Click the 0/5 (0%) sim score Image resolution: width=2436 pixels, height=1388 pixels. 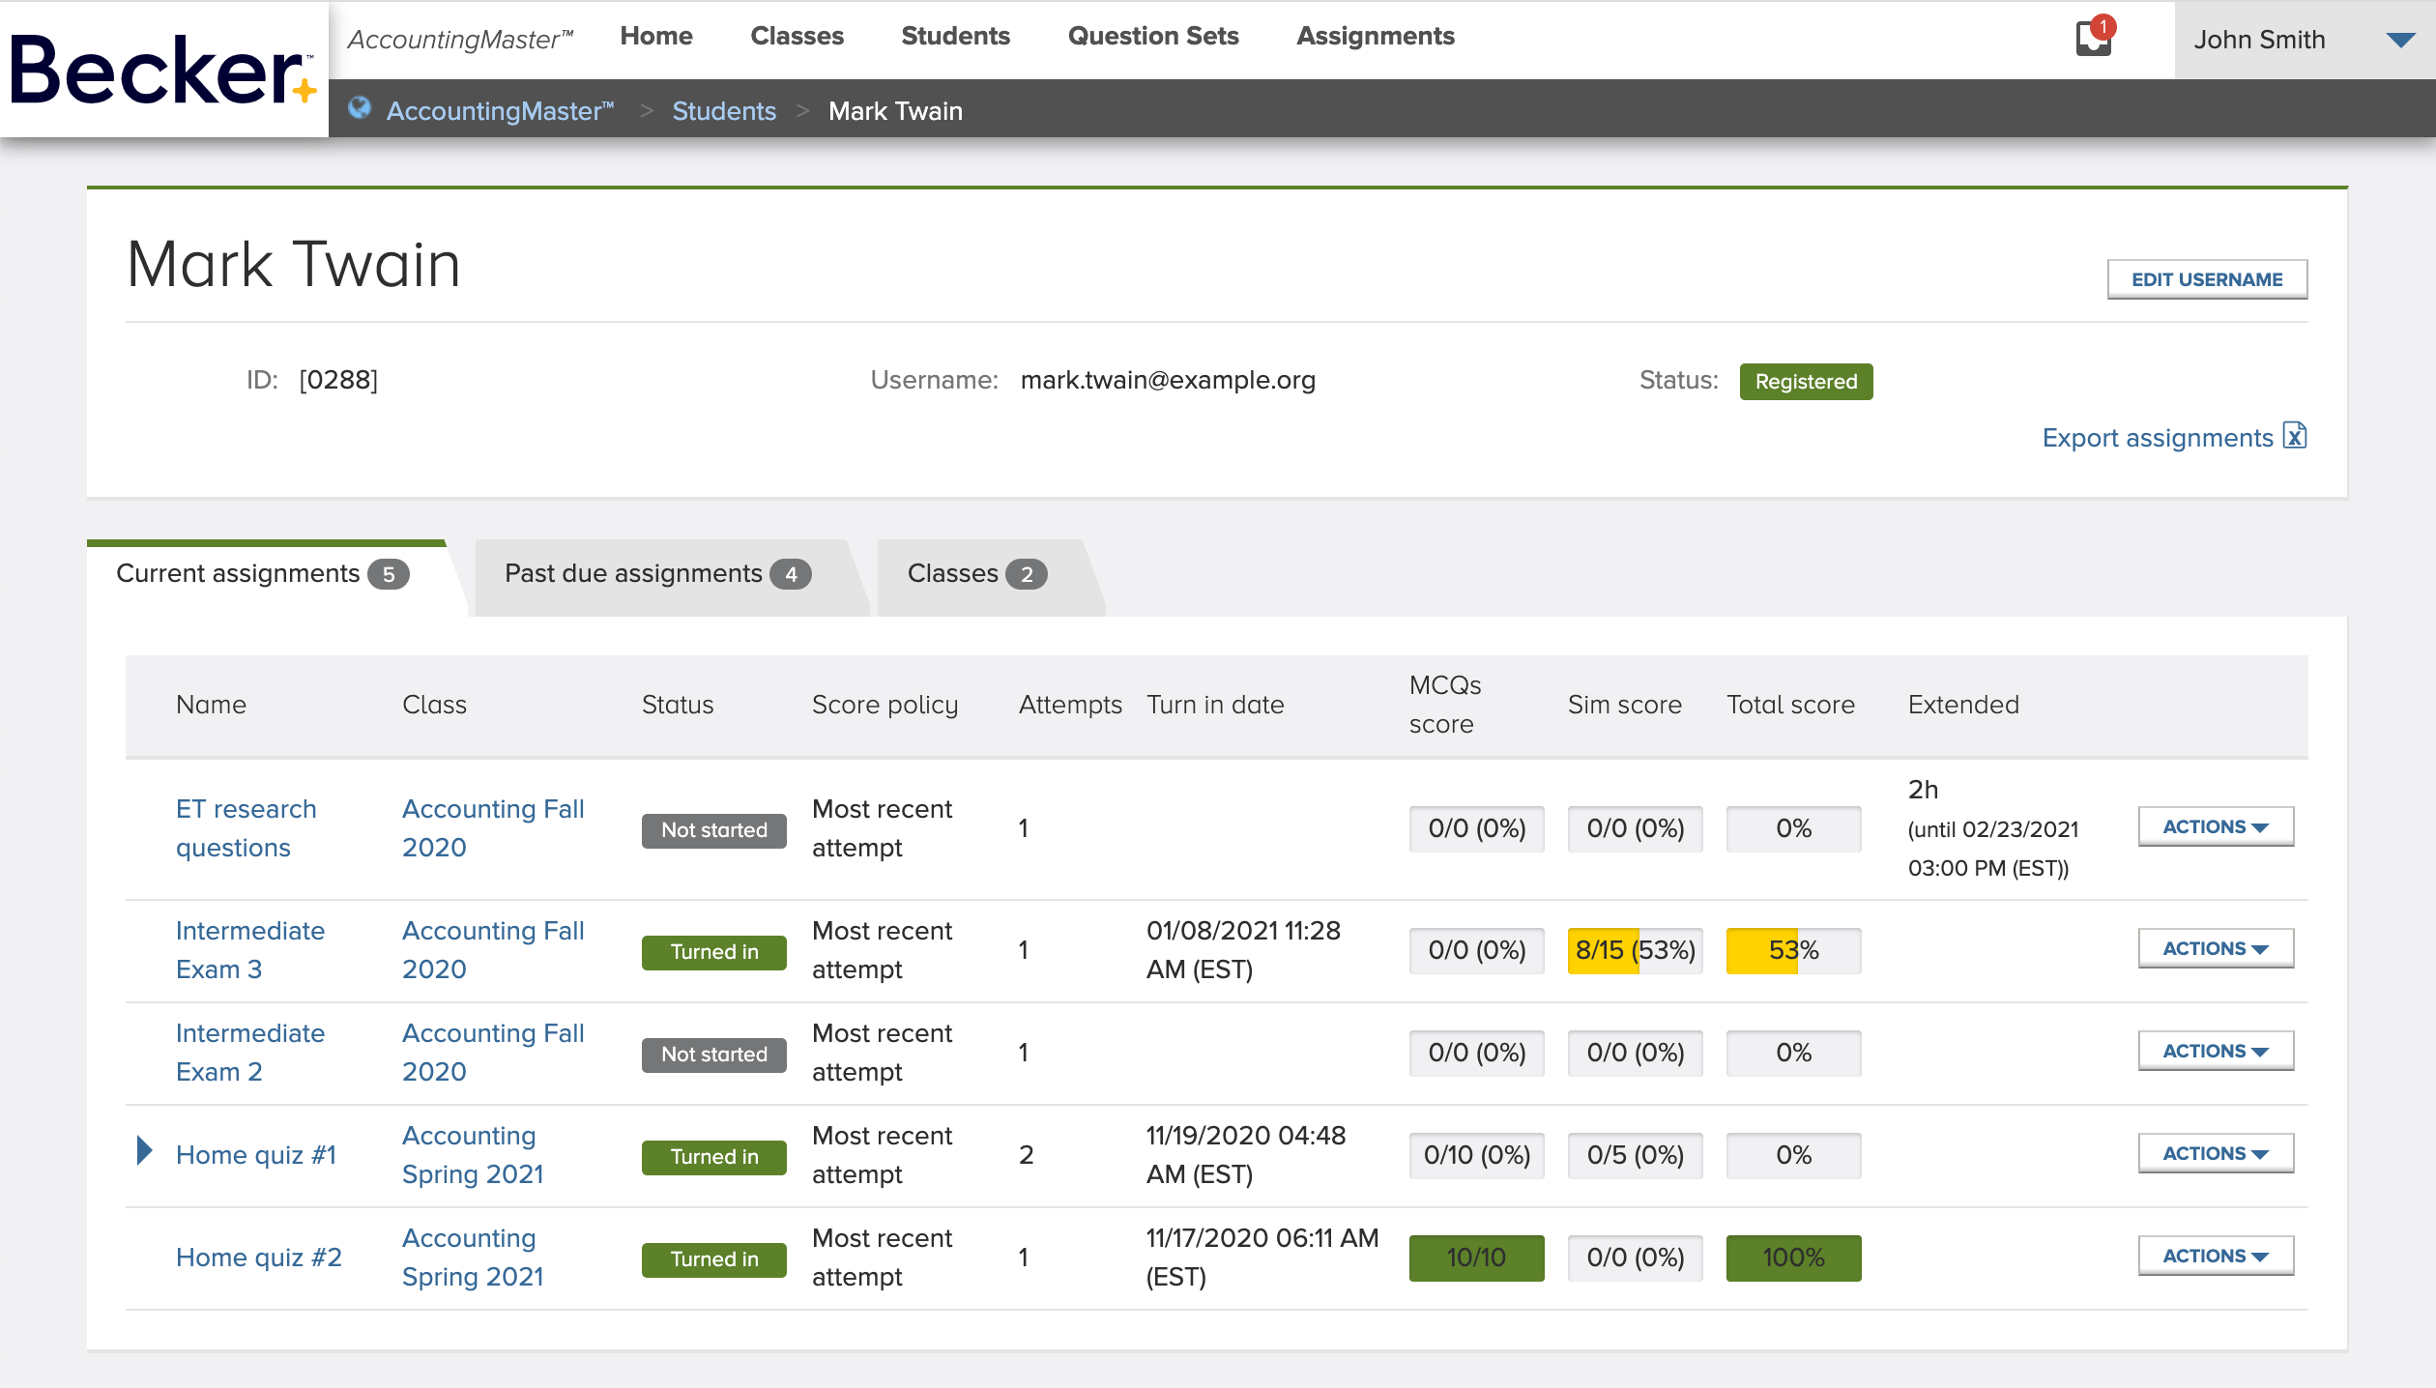coord(1635,1155)
